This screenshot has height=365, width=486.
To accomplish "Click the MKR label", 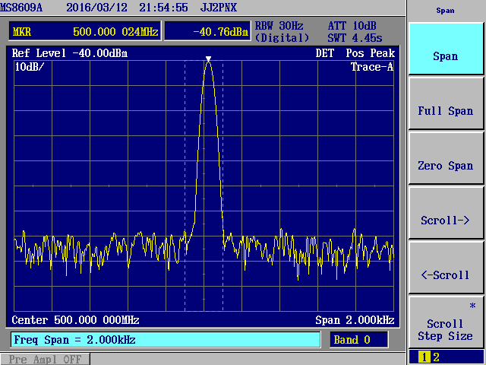I will click(22, 32).
